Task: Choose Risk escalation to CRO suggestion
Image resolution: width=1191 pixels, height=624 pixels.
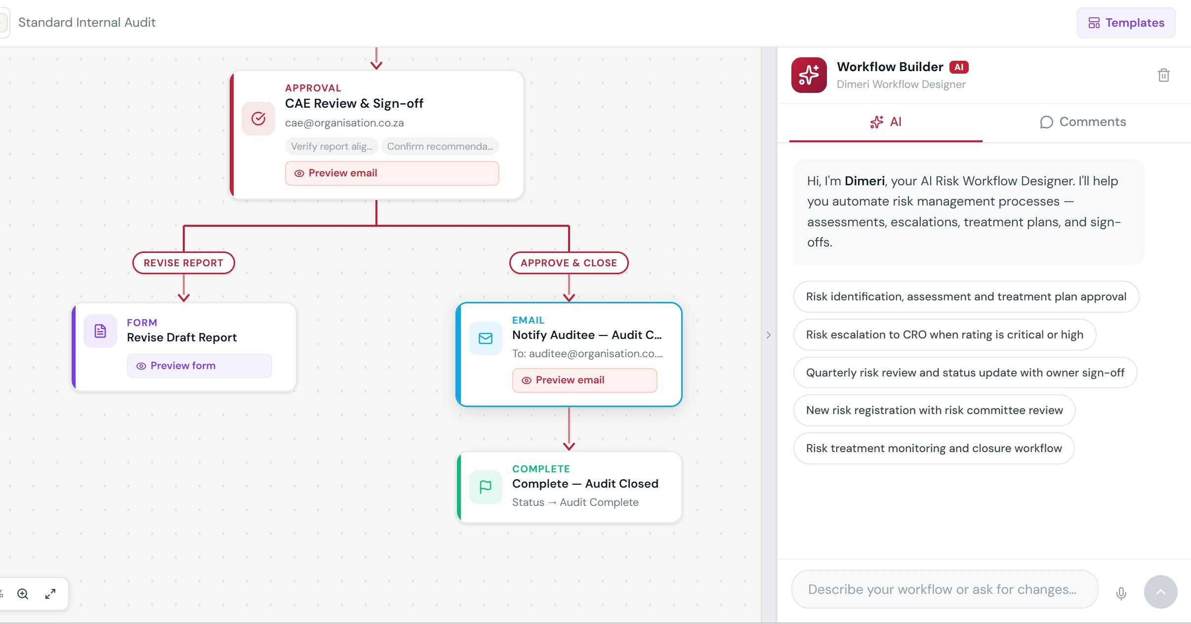Action: (944, 334)
